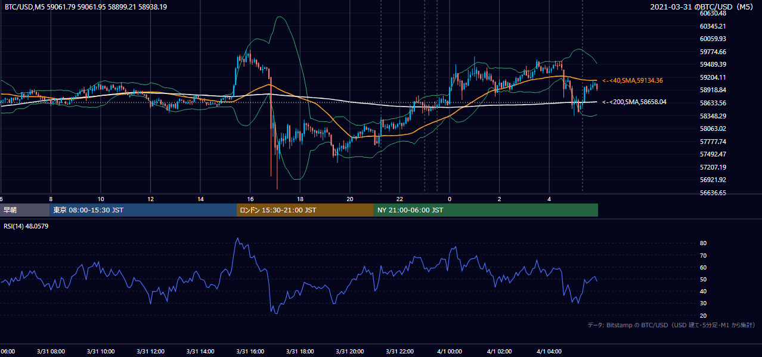Select the 東京 08:00-15:30 JST session bar
The image size is (762, 357).
(143, 210)
